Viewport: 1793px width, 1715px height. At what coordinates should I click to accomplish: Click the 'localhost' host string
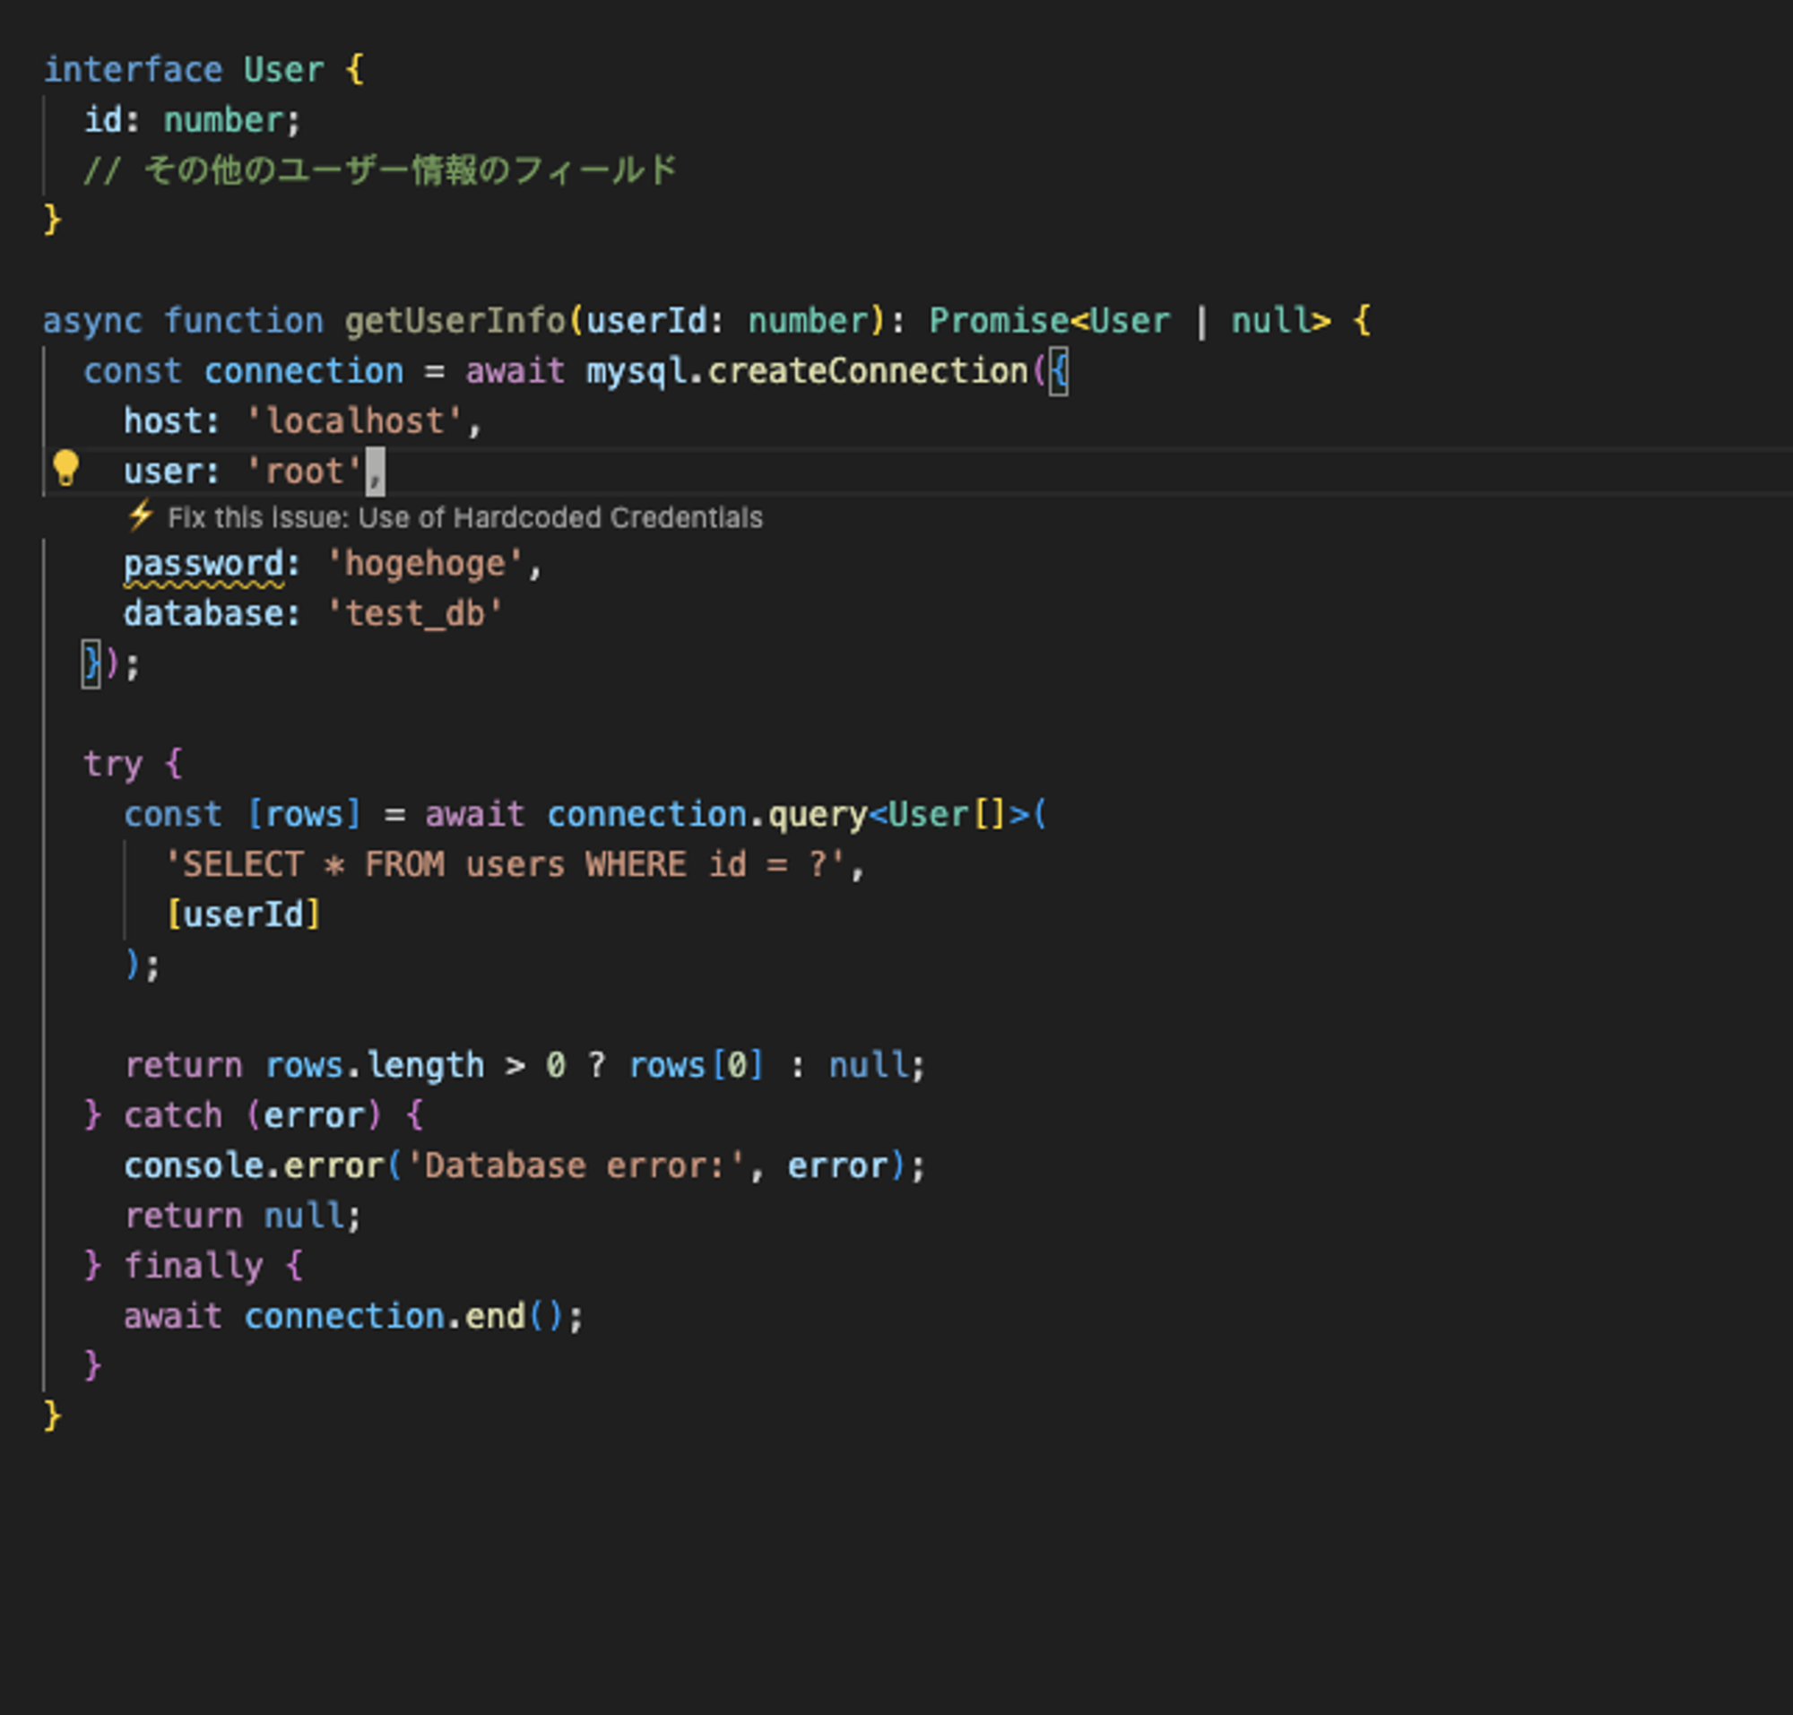[x=354, y=422]
